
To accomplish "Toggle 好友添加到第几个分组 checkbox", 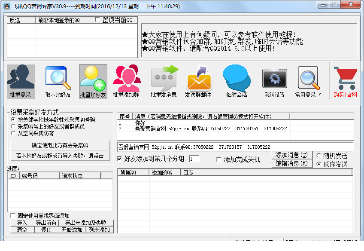I will click(120, 159).
